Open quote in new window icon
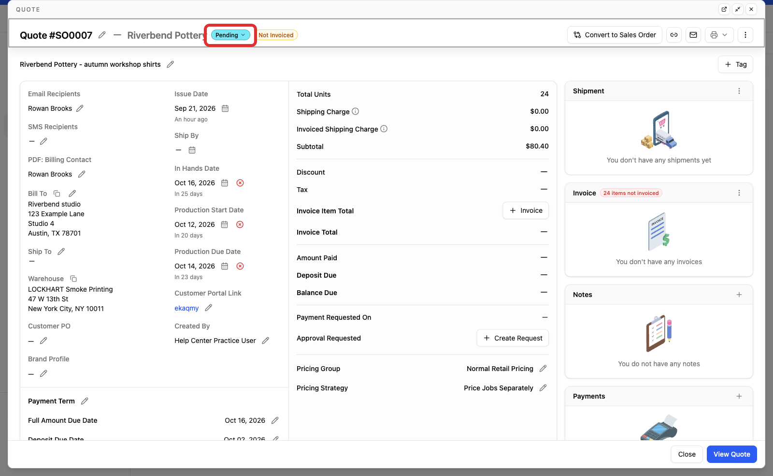The image size is (773, 476). pyautogui.click(x=724, y=9)
